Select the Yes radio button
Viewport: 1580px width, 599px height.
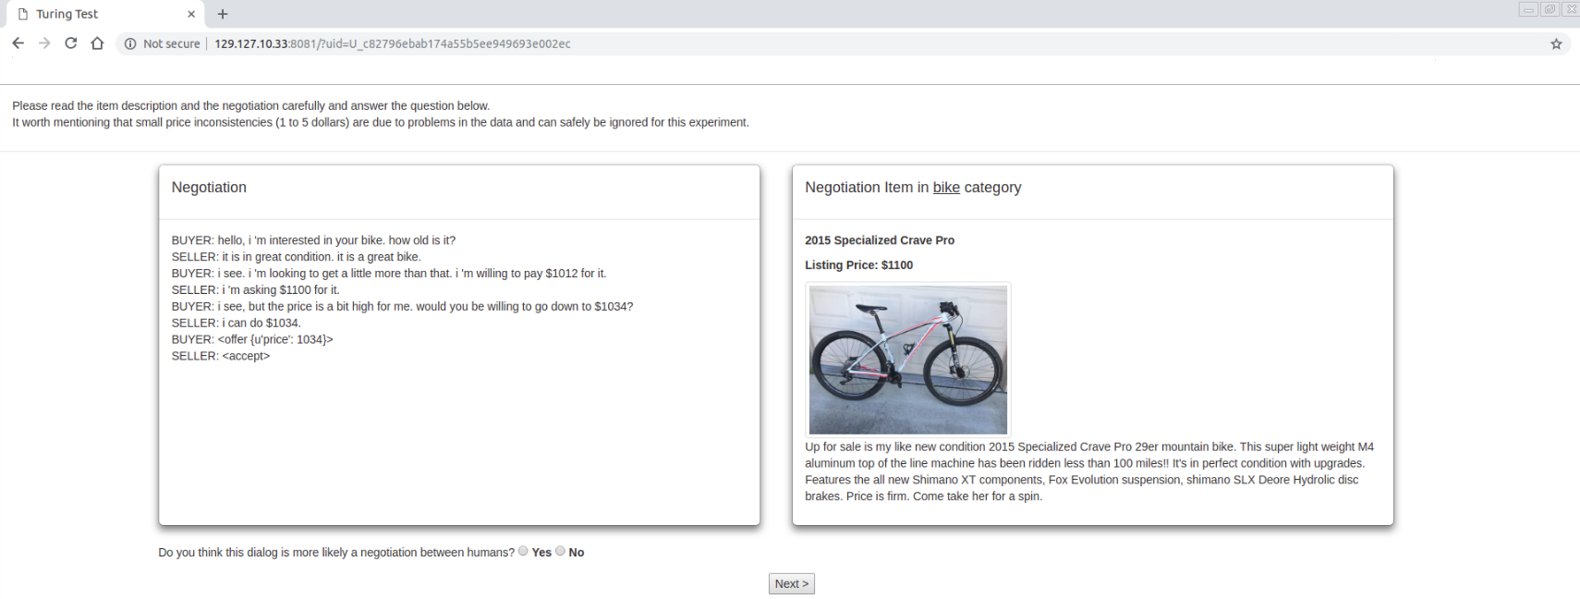(523, 551)
